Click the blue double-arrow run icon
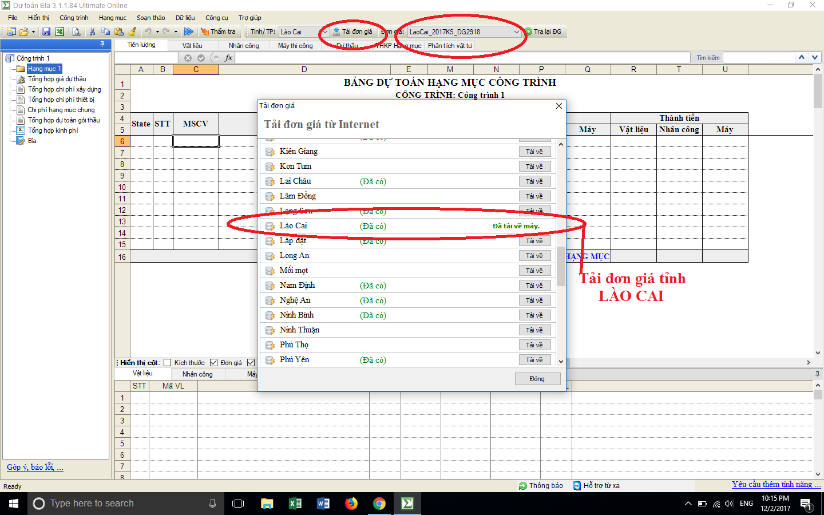 click(188, 32)
